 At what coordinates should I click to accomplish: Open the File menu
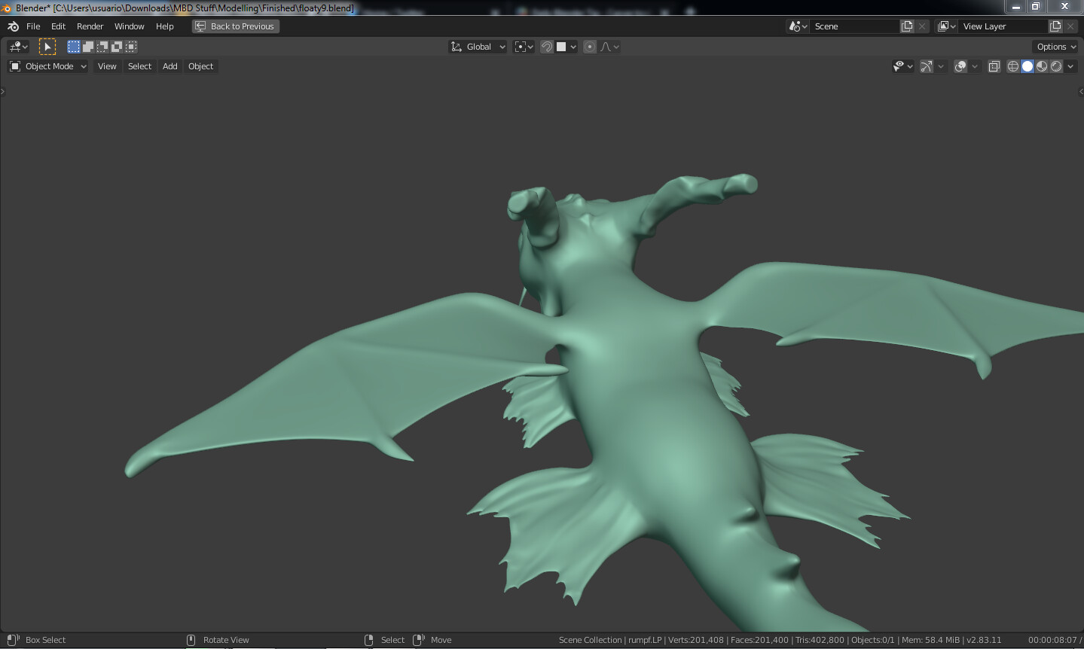coord(33,26)
